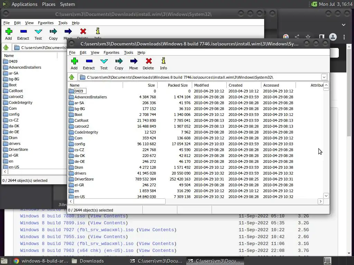354x265 pixels.
Task: Open the Tools menu in the front 7-Zip window
Action: (x=129, y=52)
